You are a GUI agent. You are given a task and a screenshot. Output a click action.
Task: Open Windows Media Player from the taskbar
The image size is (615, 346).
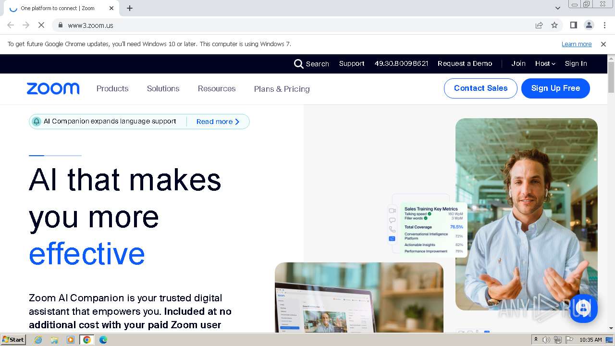[x=71, y=340]
